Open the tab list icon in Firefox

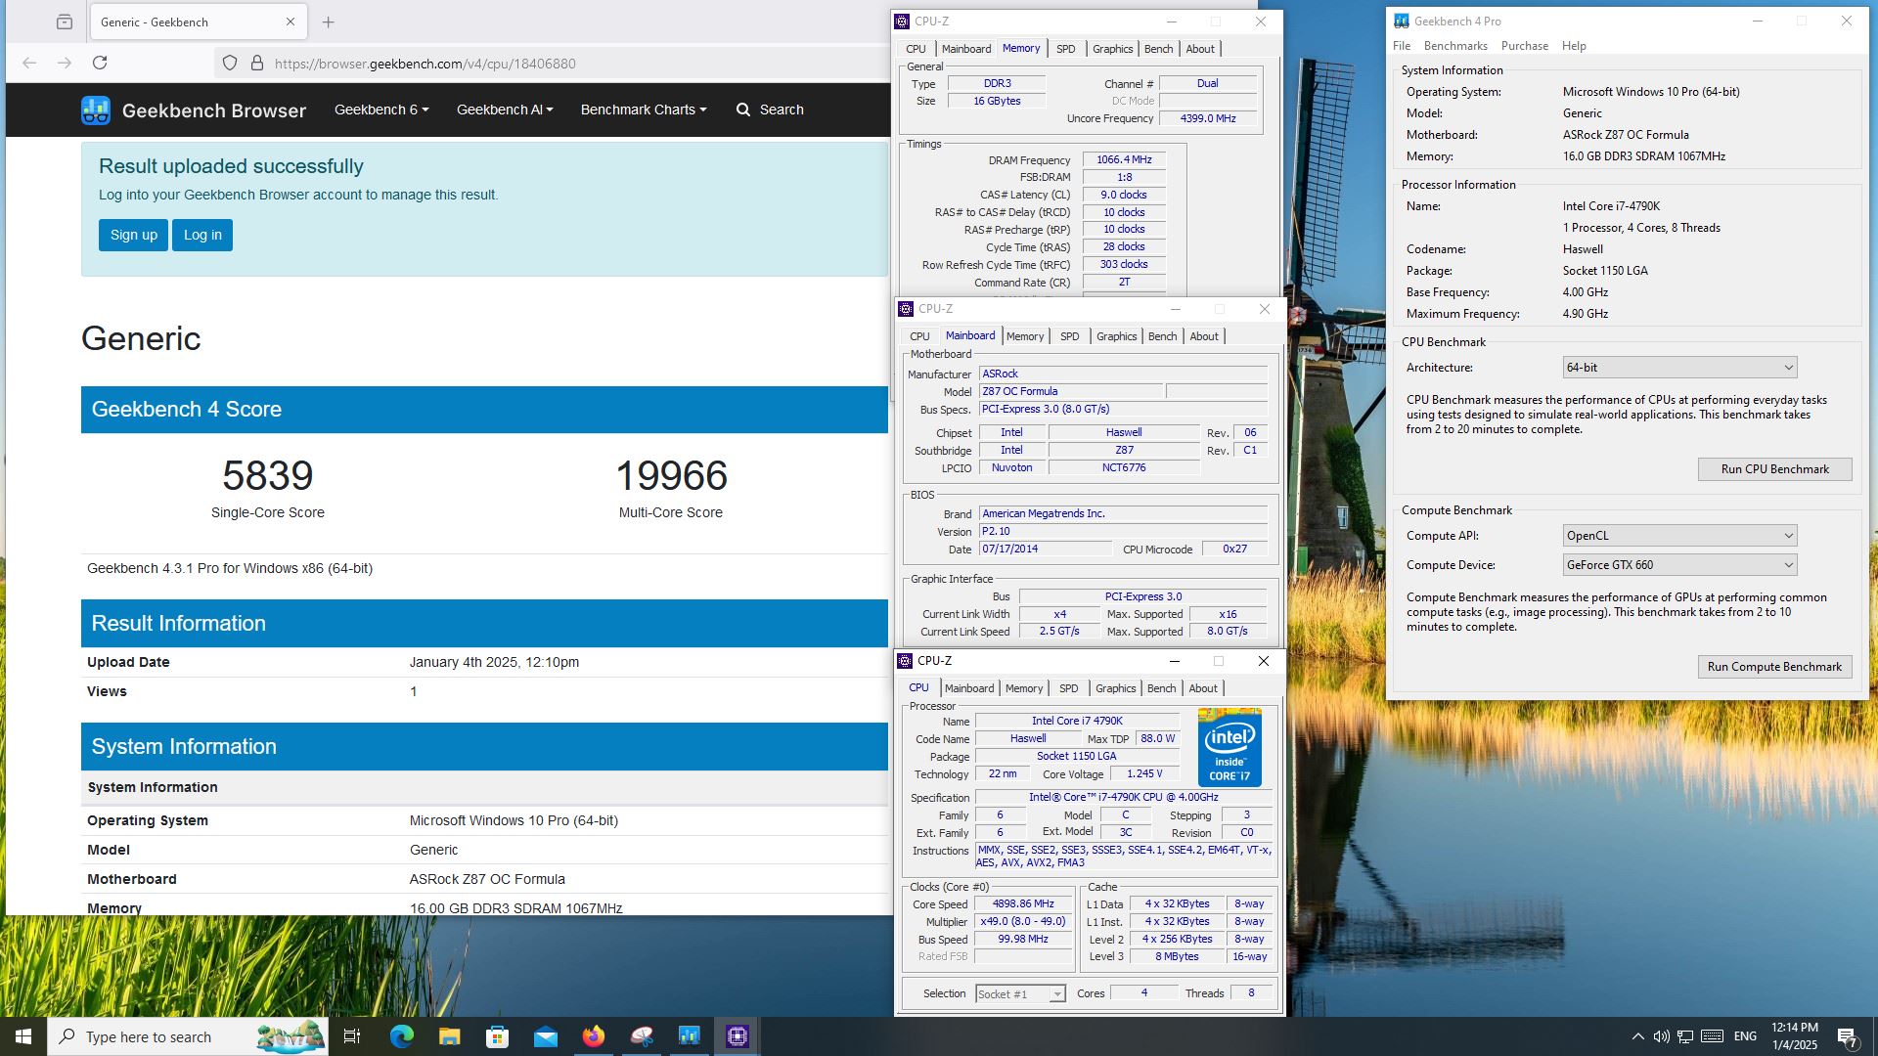click(x=65, y=22)
